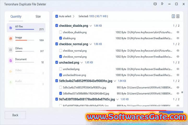The image size is (188, 125).
Task: Click the All files folder icon
Action: pyautogui.click(x=11, y=28)
